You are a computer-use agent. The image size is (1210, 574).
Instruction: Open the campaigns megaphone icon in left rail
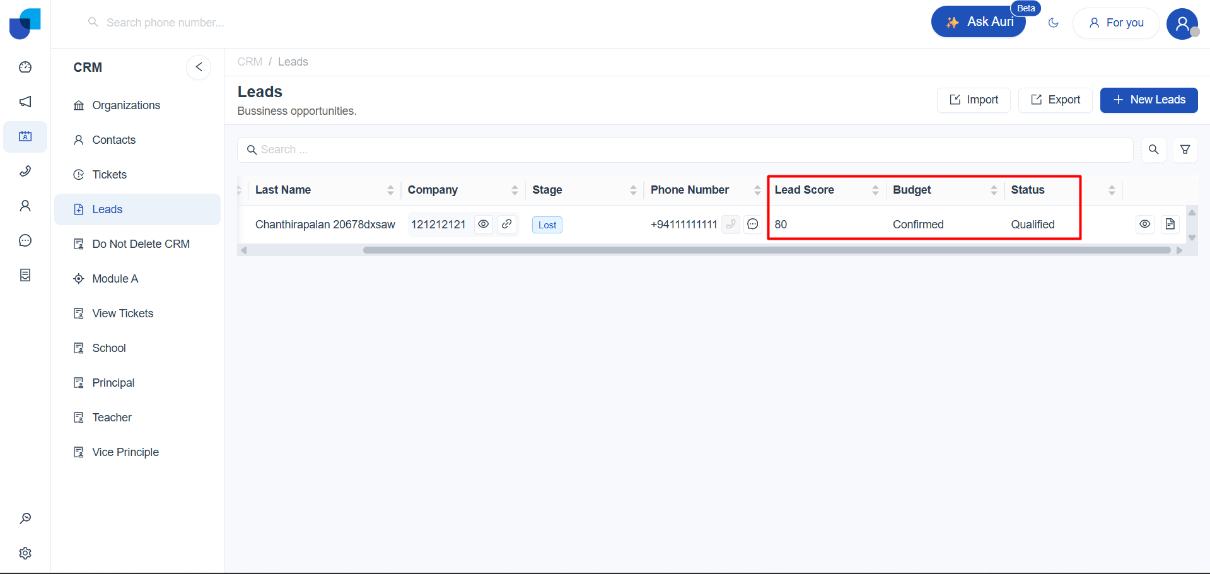coord(25,102)
